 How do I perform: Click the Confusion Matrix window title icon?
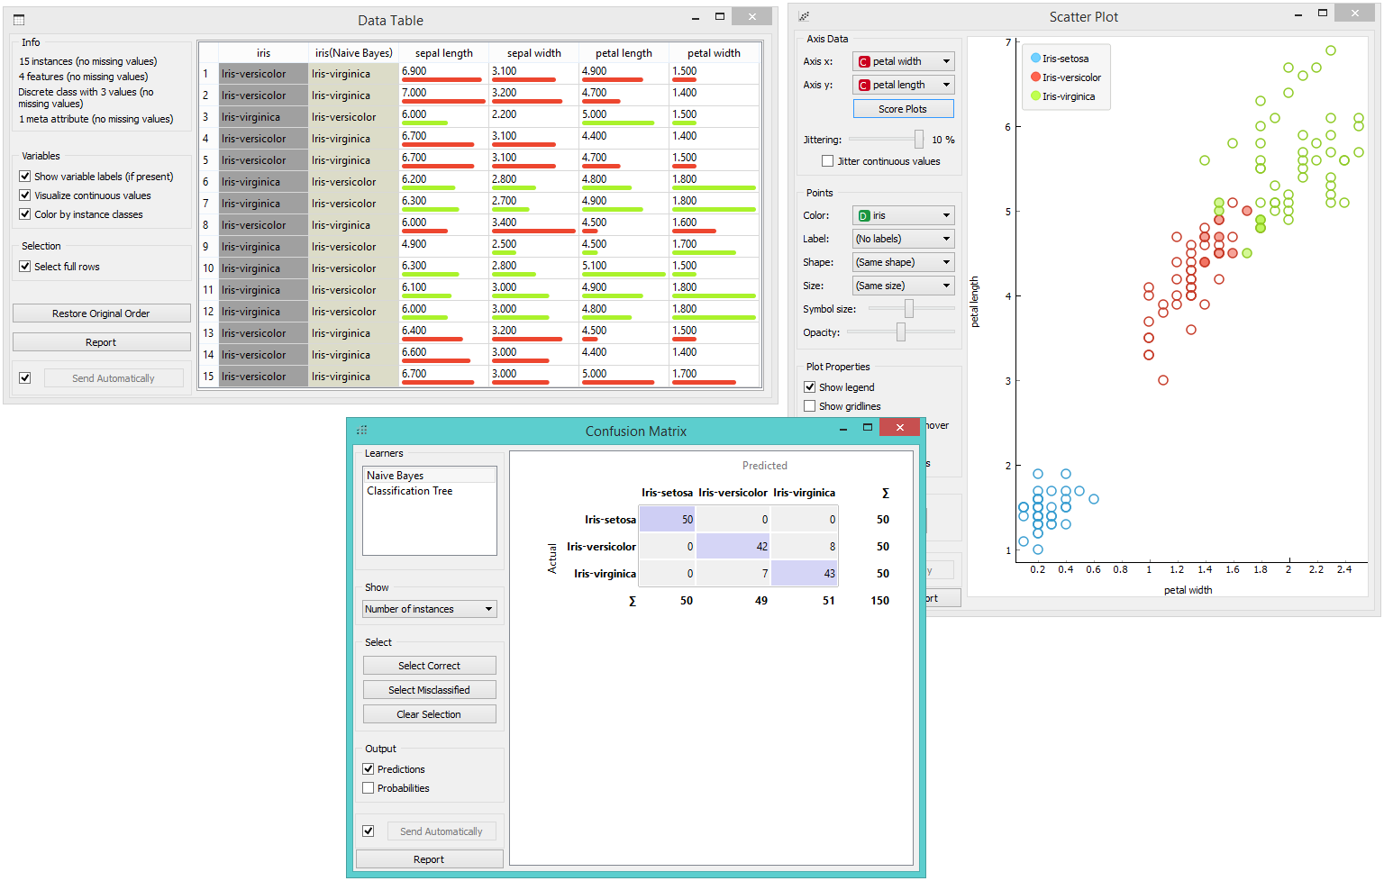(362, 431)
